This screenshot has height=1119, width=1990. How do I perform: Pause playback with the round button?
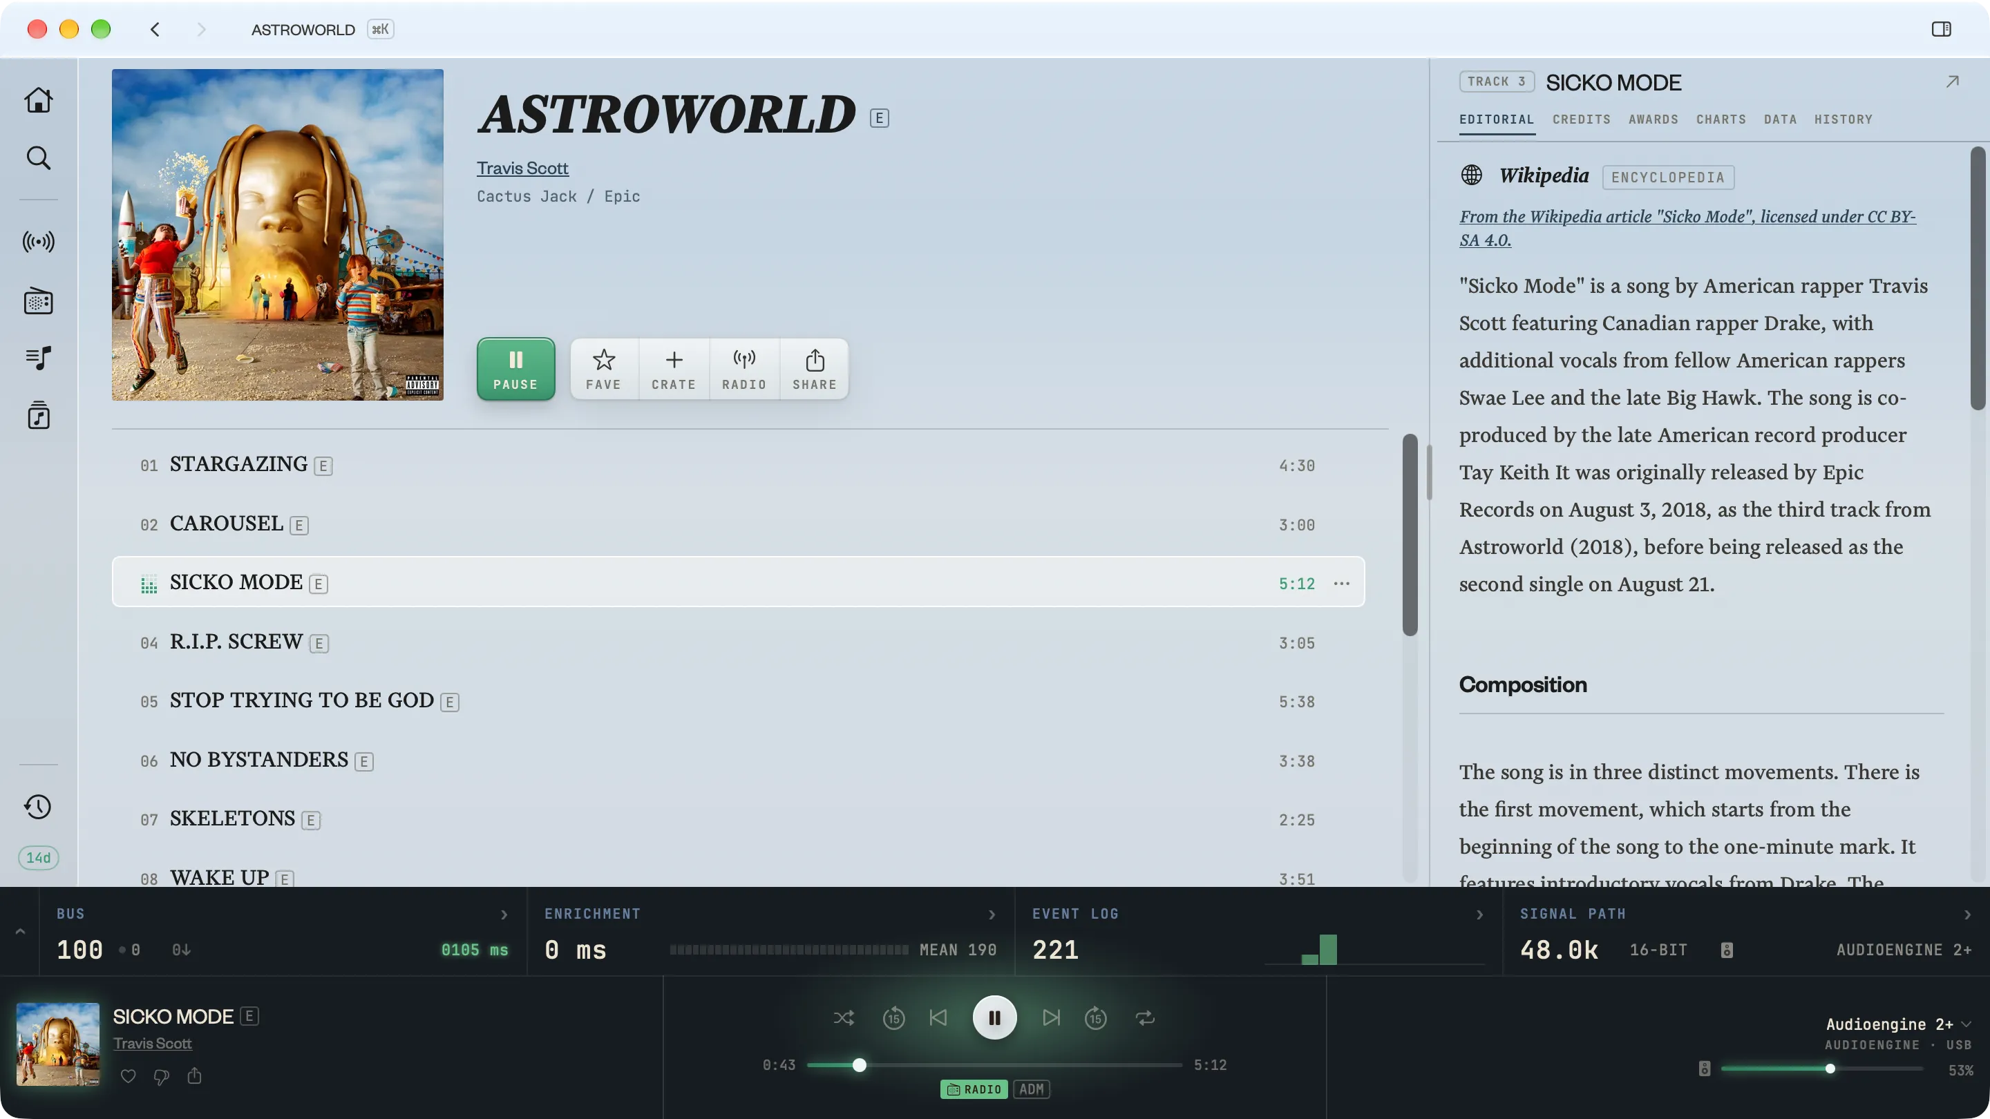(x=994, y=1018)
